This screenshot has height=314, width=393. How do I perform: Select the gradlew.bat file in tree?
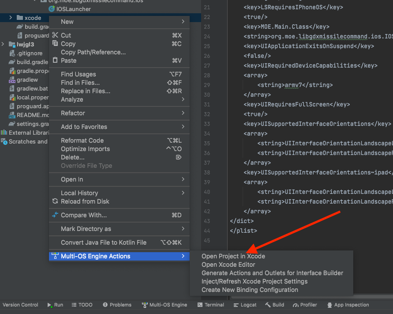click(32, 89)
